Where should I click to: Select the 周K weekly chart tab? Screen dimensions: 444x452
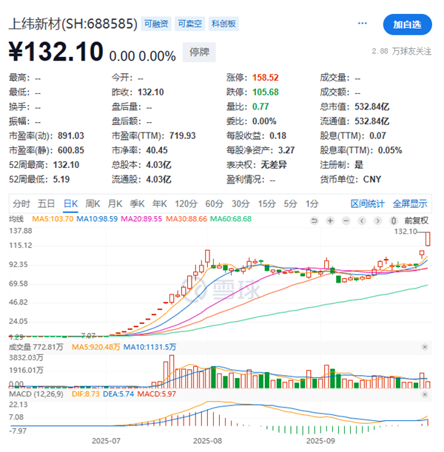pyautogui.click(x=92, y=203)
